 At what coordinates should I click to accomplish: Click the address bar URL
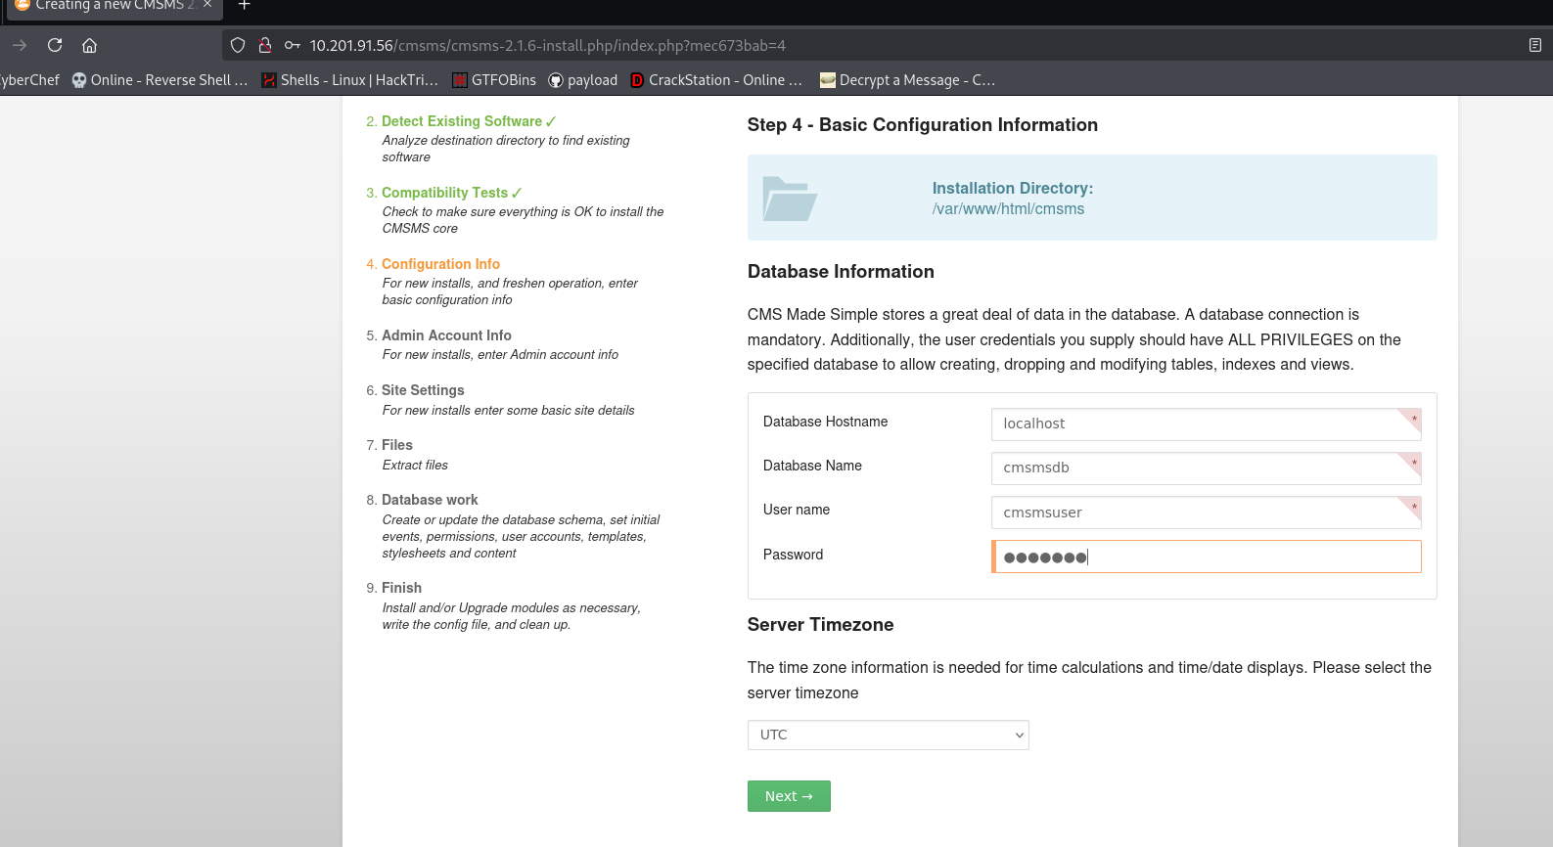[x=547, y=45]
